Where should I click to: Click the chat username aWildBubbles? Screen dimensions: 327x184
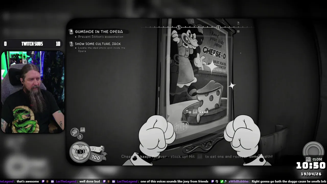(239, 181)
